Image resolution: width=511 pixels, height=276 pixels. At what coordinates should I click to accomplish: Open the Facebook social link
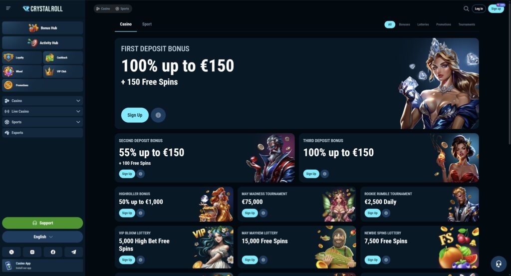[x=53, y=252]
